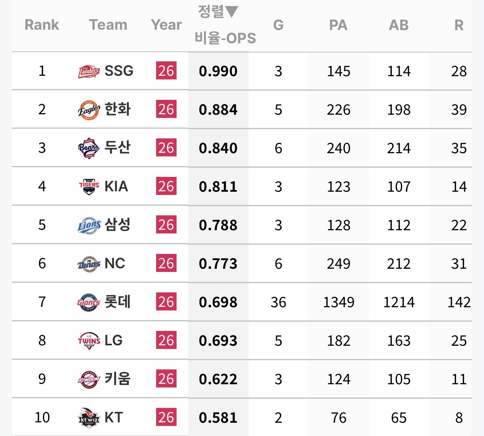Click the Hanwha Eagles team logo
Screen dimensions: 484x436
coord(89,110)
